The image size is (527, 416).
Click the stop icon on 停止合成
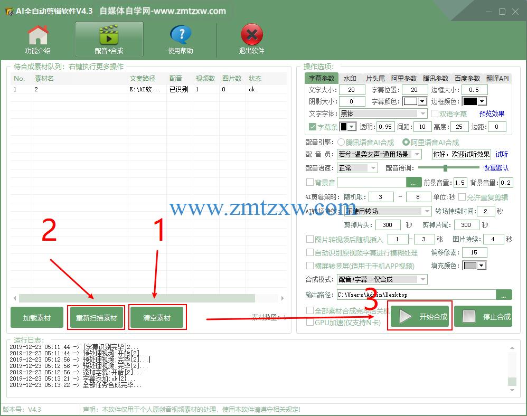coord(468,317)
